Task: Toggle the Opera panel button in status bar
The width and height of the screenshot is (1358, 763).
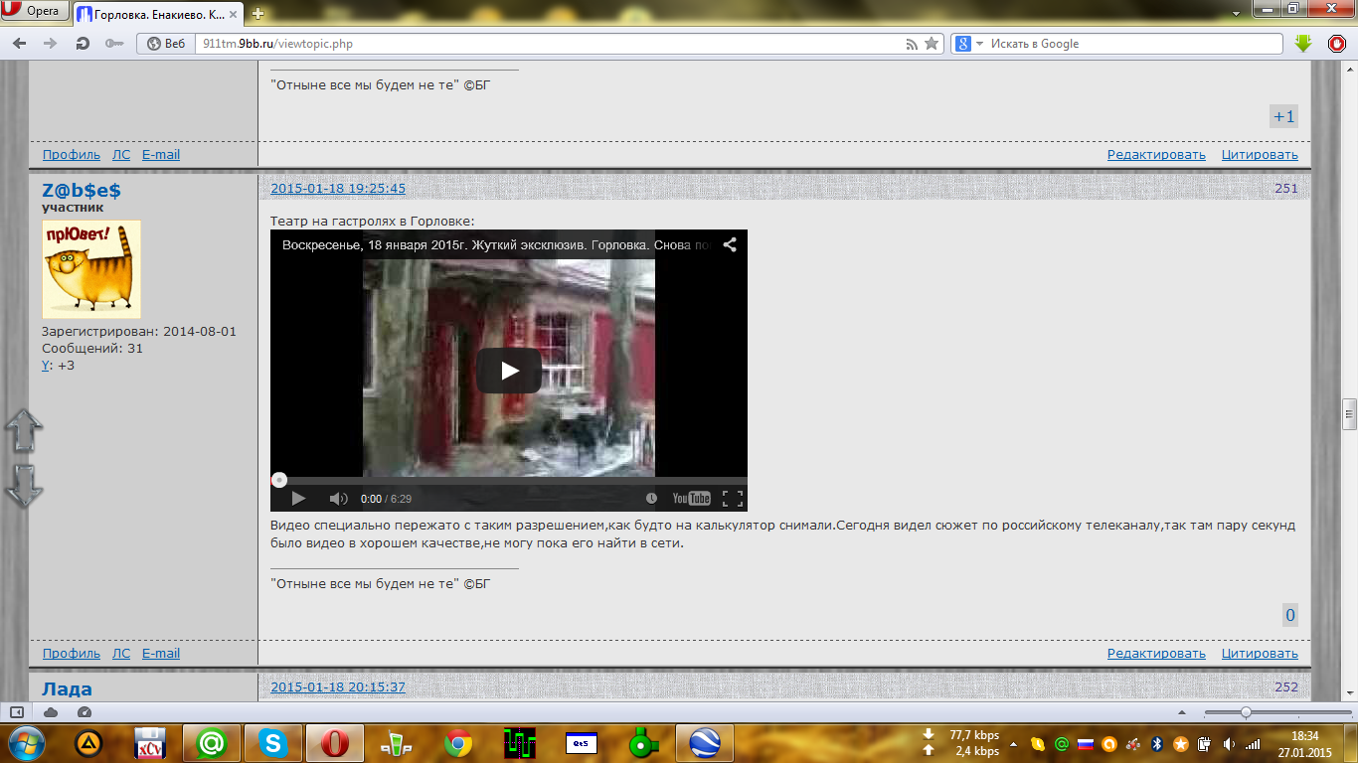Action: pyautogui.click(x=17, y=711)
